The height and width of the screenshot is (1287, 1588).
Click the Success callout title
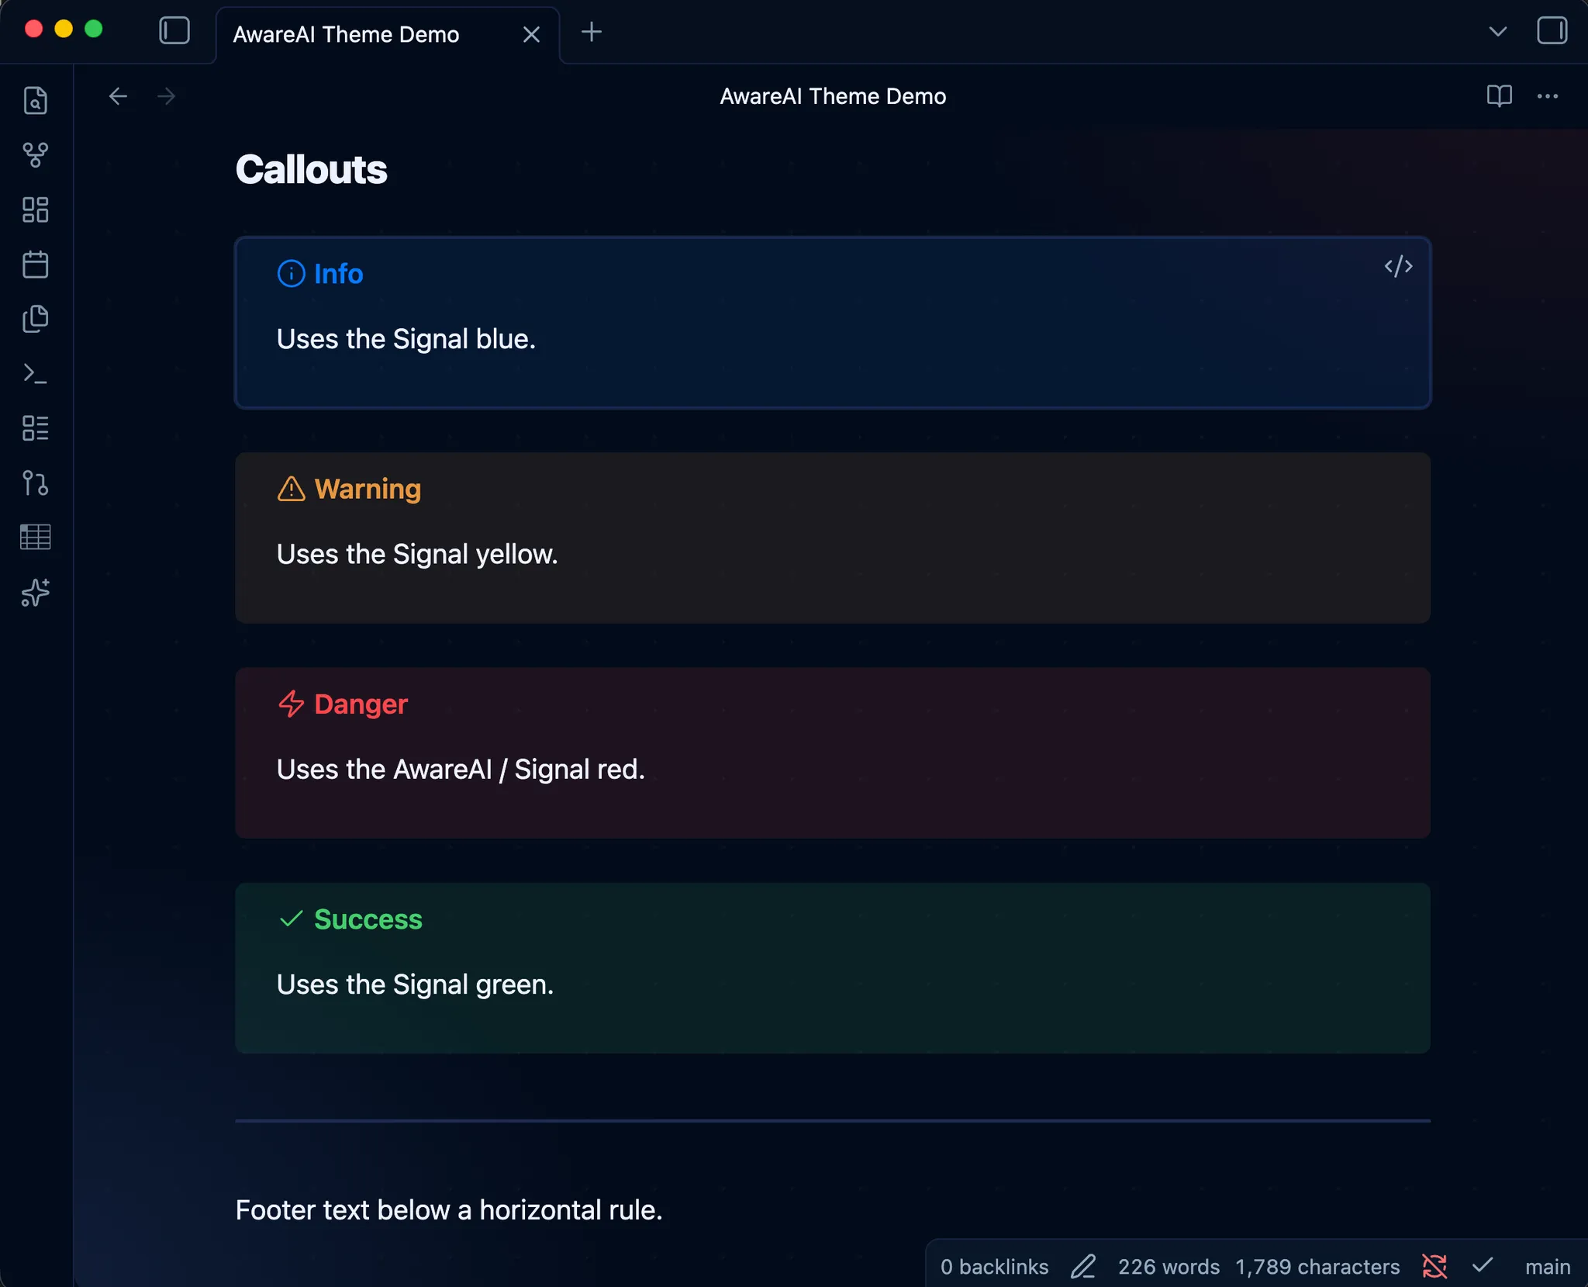click(x=368, y=919)
